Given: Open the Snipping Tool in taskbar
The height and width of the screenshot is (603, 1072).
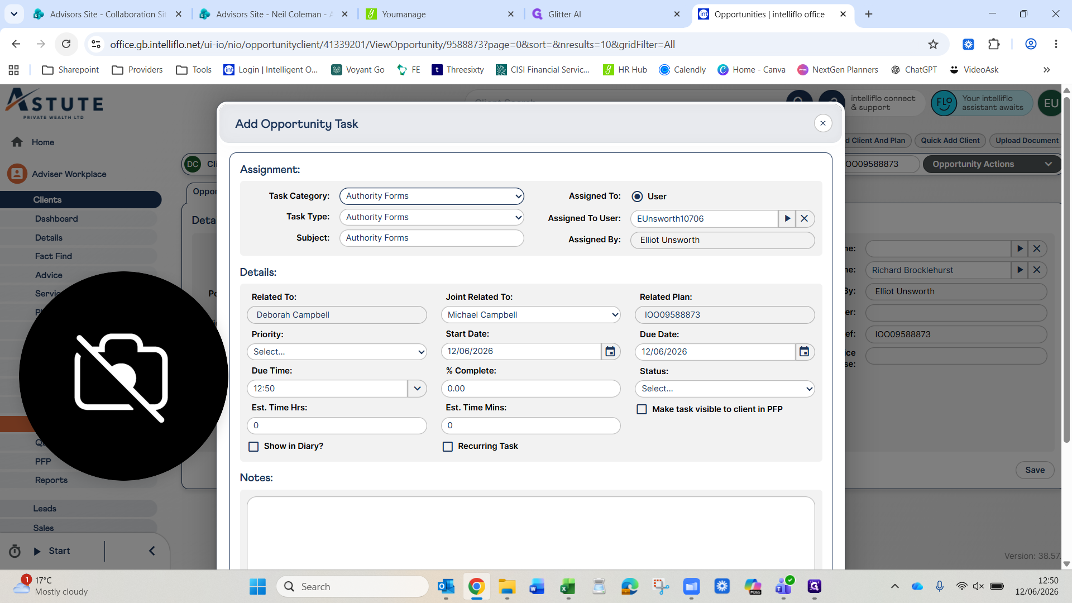Looking at the screenshot, I should coord(661,586).
